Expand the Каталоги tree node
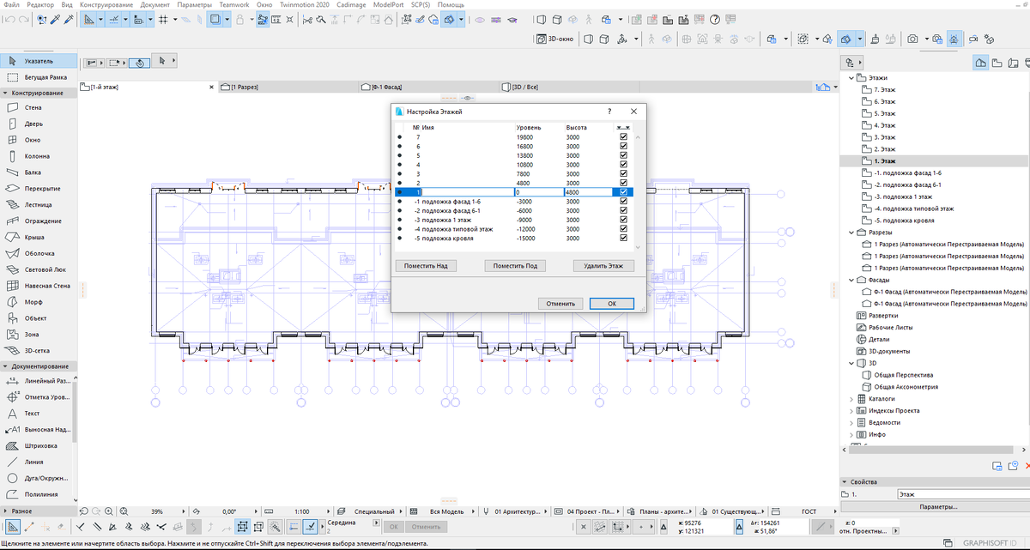This screenshot has width=1030, height=550. tap(851, 399)
